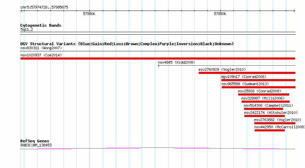Image resolution: width=305 pixels, height=168 pixels.
Task: Click the blue nsv830311 gain line
Action: click(x=158, y=51)
